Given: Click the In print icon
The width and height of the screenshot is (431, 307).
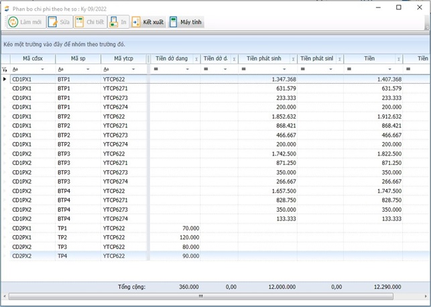Looking at the screenshot, I should tap(114, 22).
